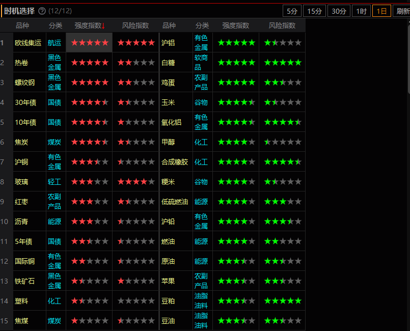The width and height of the screenshot is (410, 331).
Task: Open the 焦煤 entry
Action: (21, 321)
